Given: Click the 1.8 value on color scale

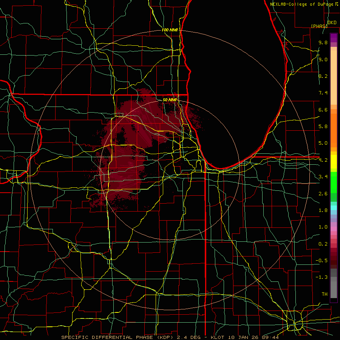Looking at the screenshot, I should point(323,210).
